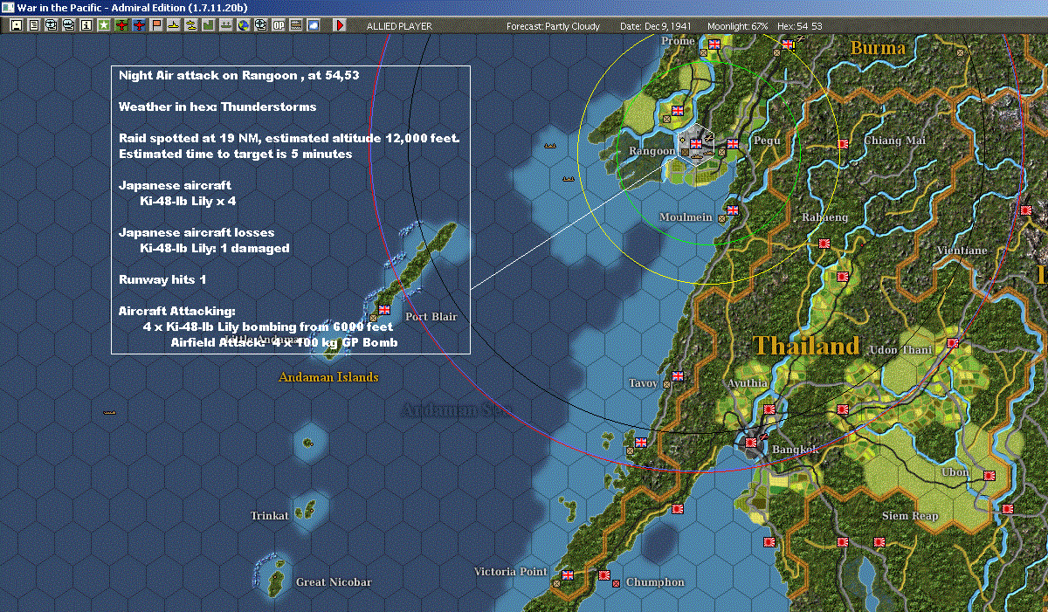Select Japanese flag at Ubon

coord(989,476)
